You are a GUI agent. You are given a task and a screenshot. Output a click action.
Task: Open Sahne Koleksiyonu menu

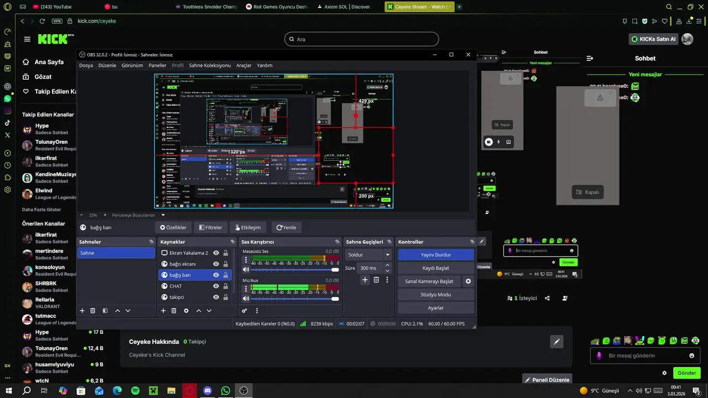point(210,65)
